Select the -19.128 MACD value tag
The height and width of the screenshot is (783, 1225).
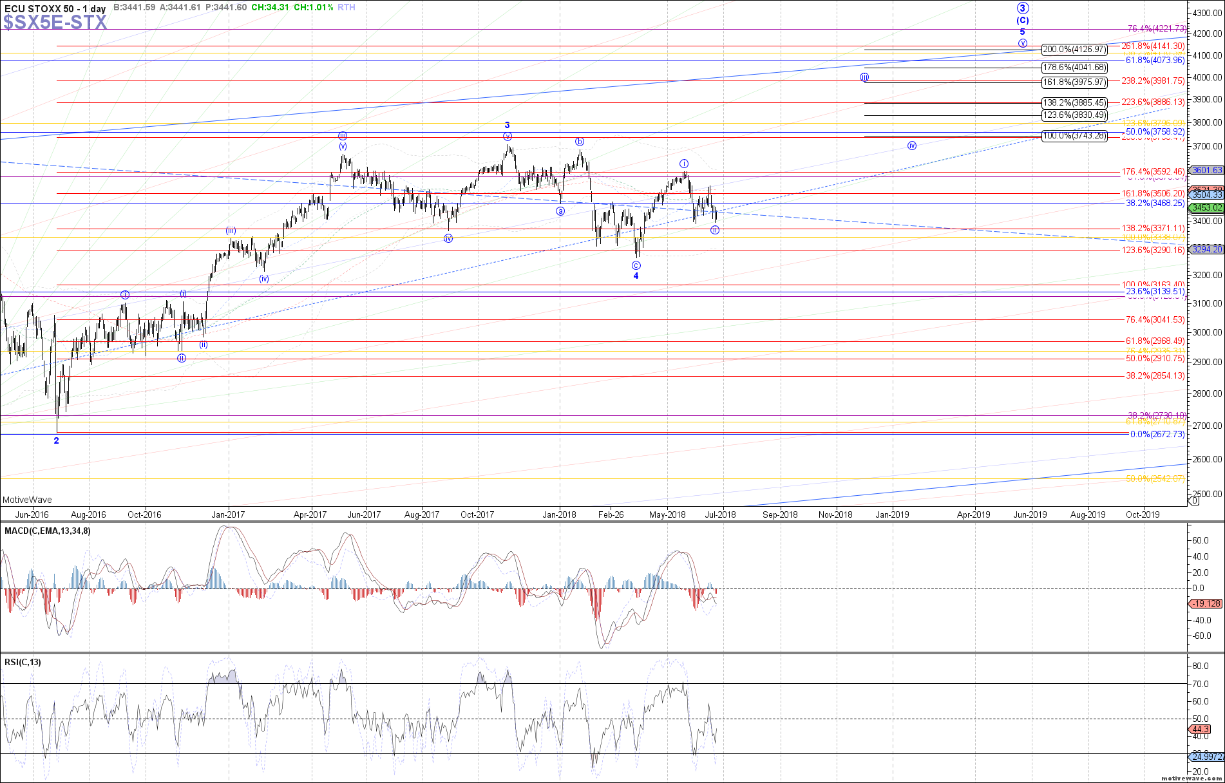click(1205, 603)
